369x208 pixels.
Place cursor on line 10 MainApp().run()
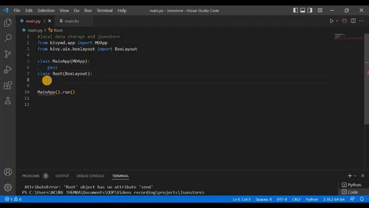tap(56, 92)
